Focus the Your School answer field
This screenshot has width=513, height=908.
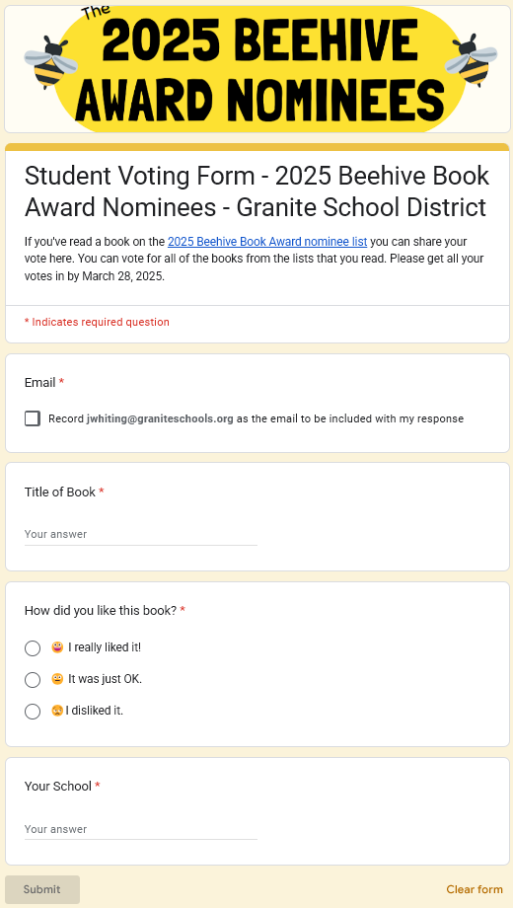(141, 829)
